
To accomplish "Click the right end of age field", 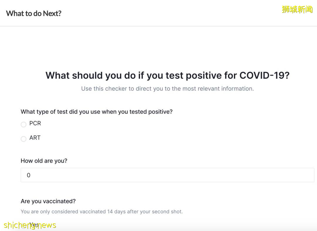I will 308,175.
